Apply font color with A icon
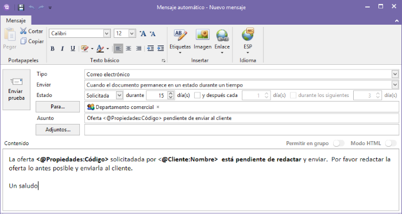 click(x=100, y=48)
